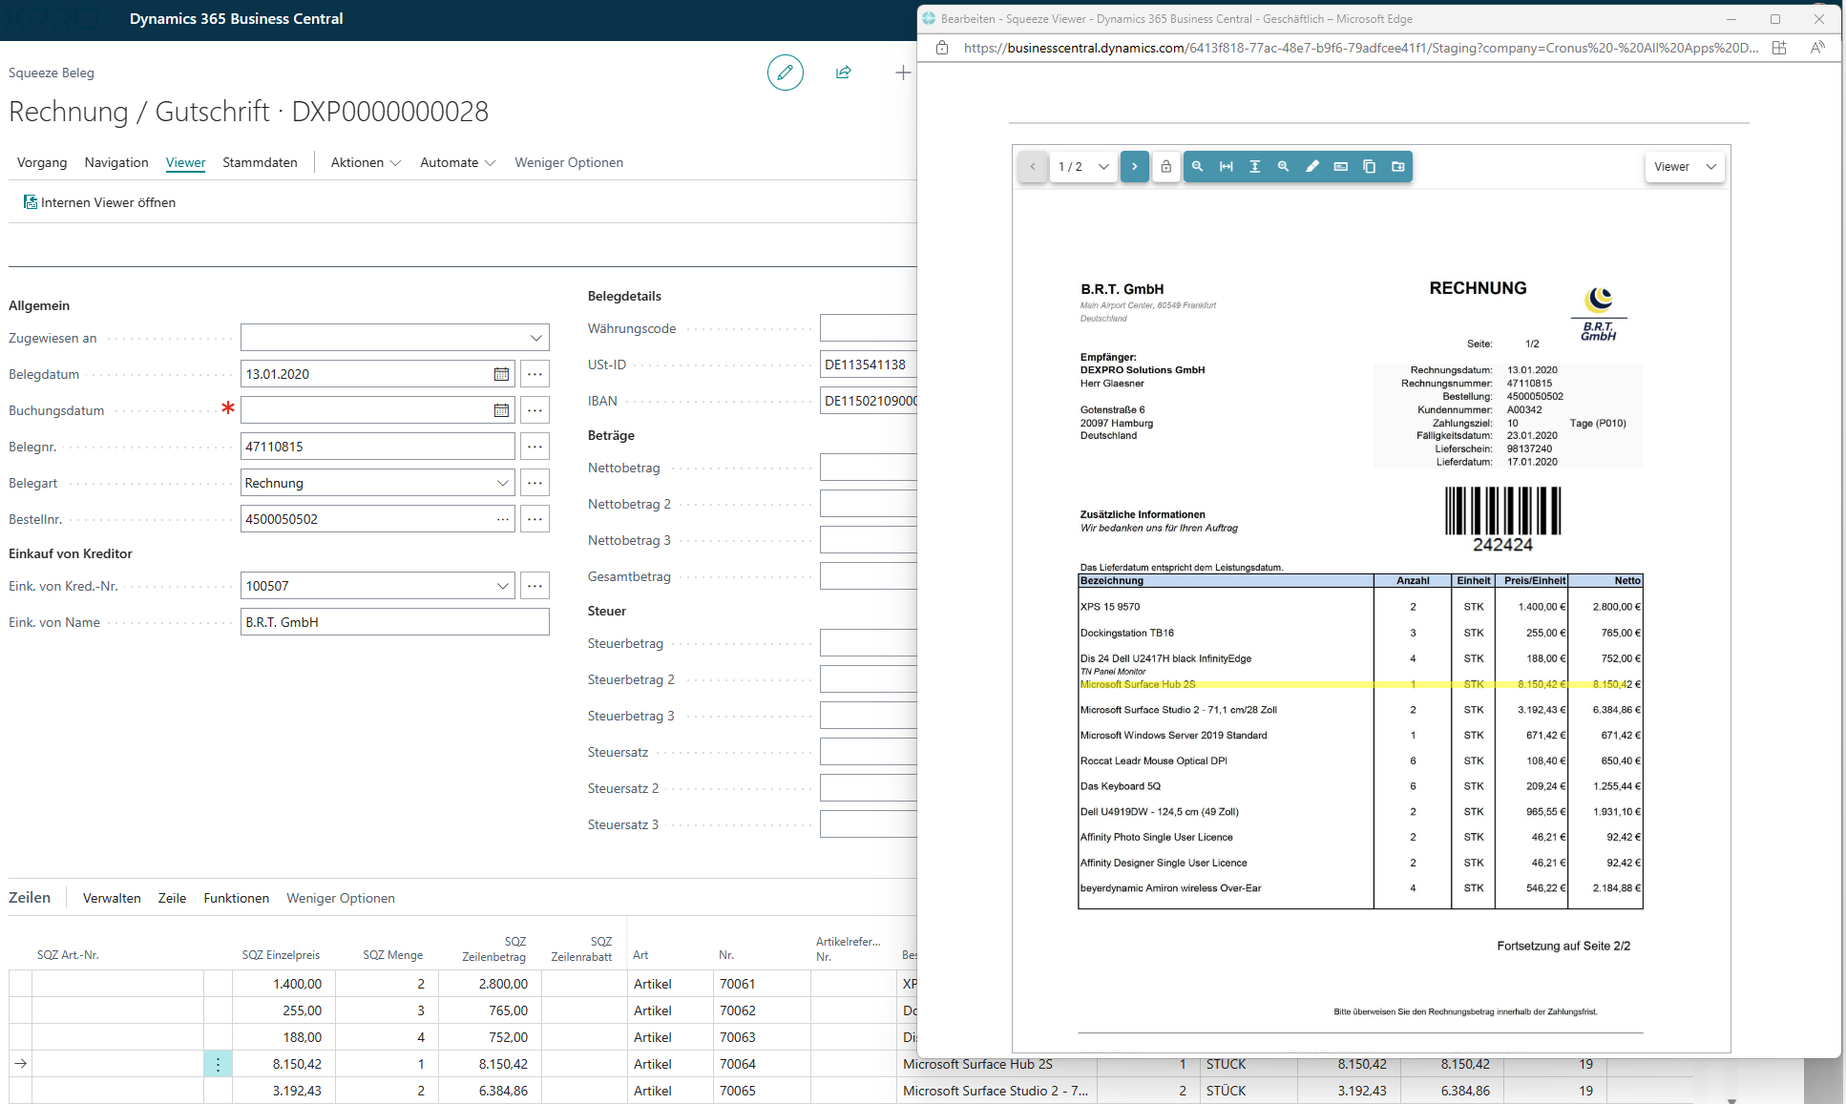
Task: Open Funktionen menu in Zeilen section
Action: point(236,898)
